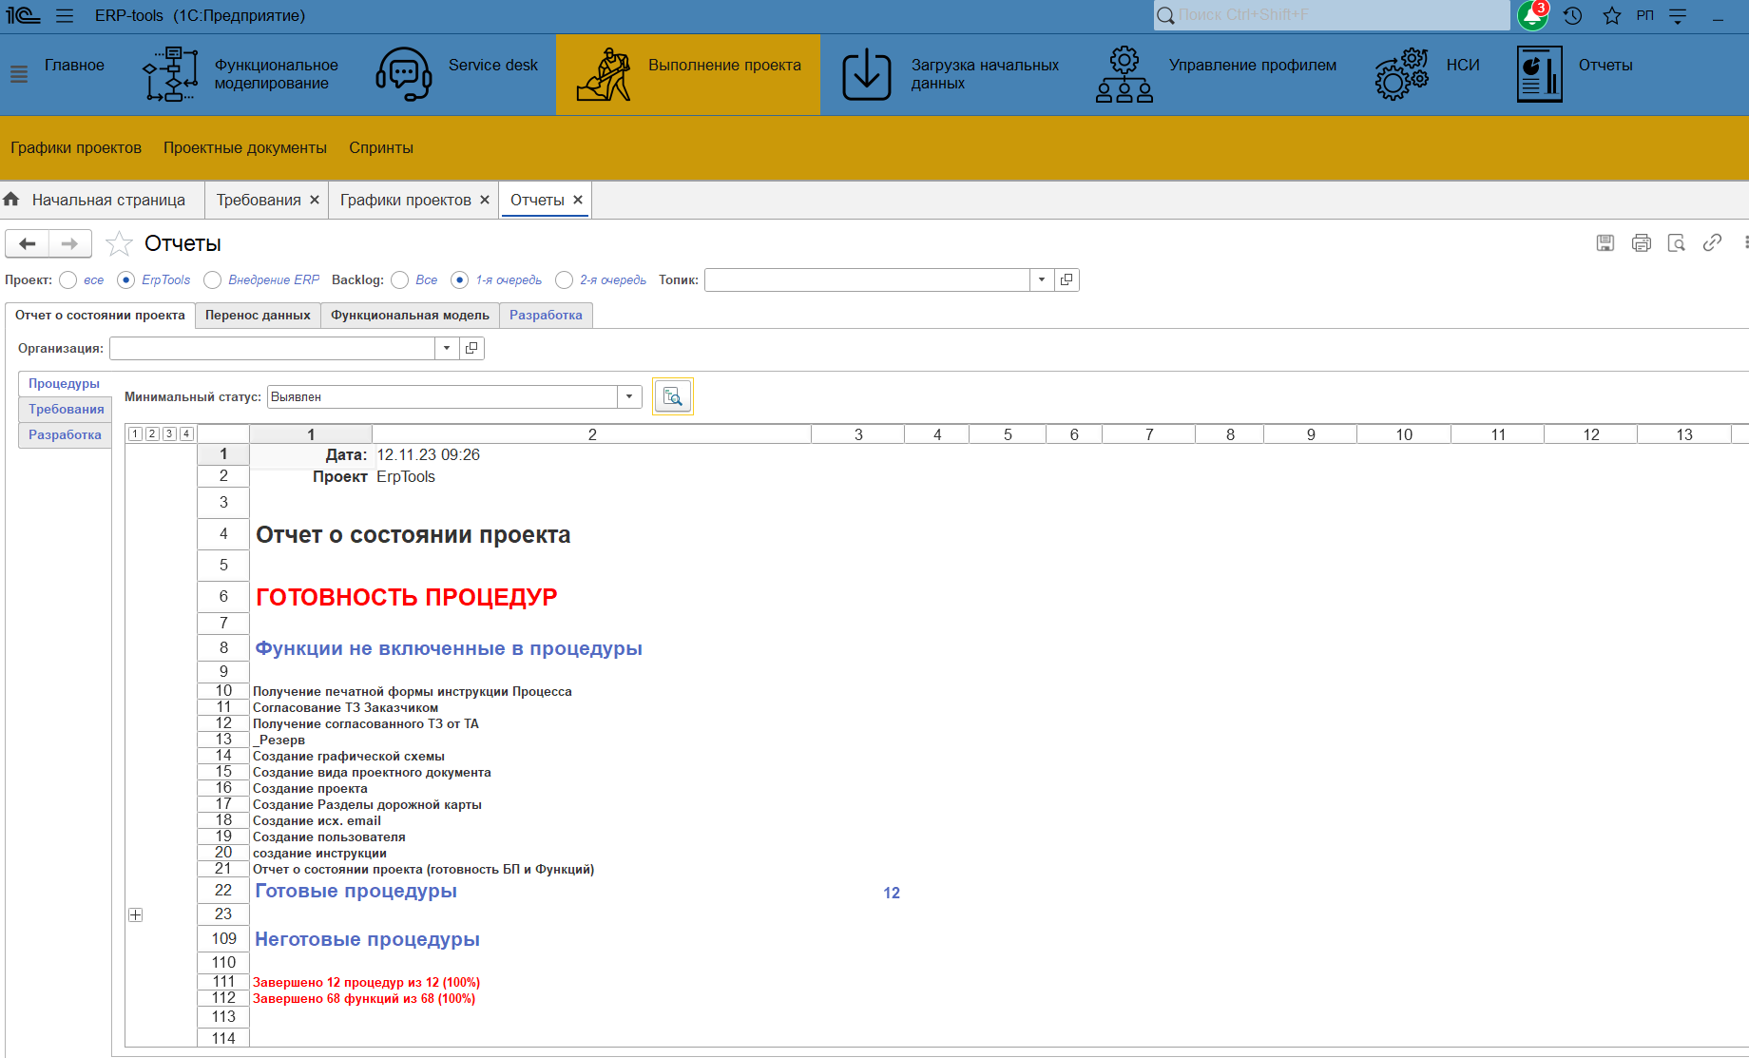Close the Графики проектов tab
Image resolution: width=1749 pixels, height=1058 pixels.
pyautogui.click(x=485, y=200)
